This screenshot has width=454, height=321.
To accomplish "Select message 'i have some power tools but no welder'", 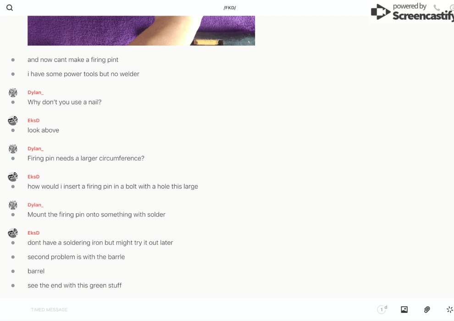I will (x=83, y=74).
